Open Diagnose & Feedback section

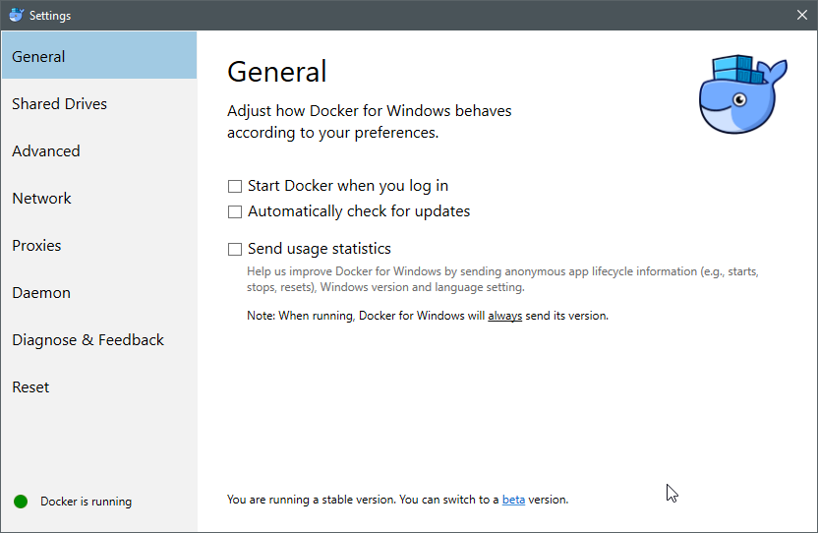point(99,340)
